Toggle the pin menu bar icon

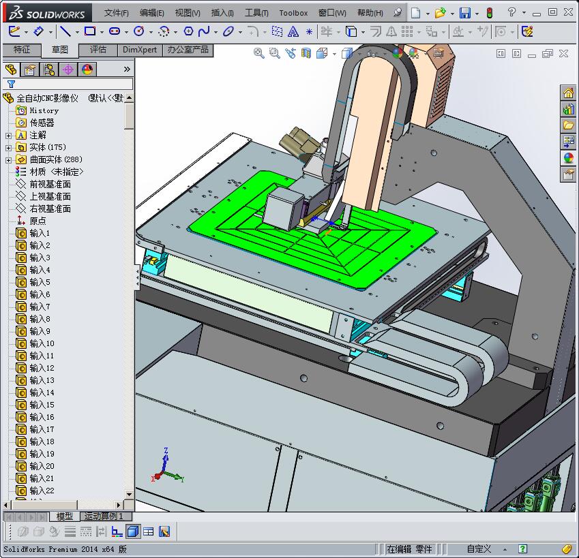(398, 12)
